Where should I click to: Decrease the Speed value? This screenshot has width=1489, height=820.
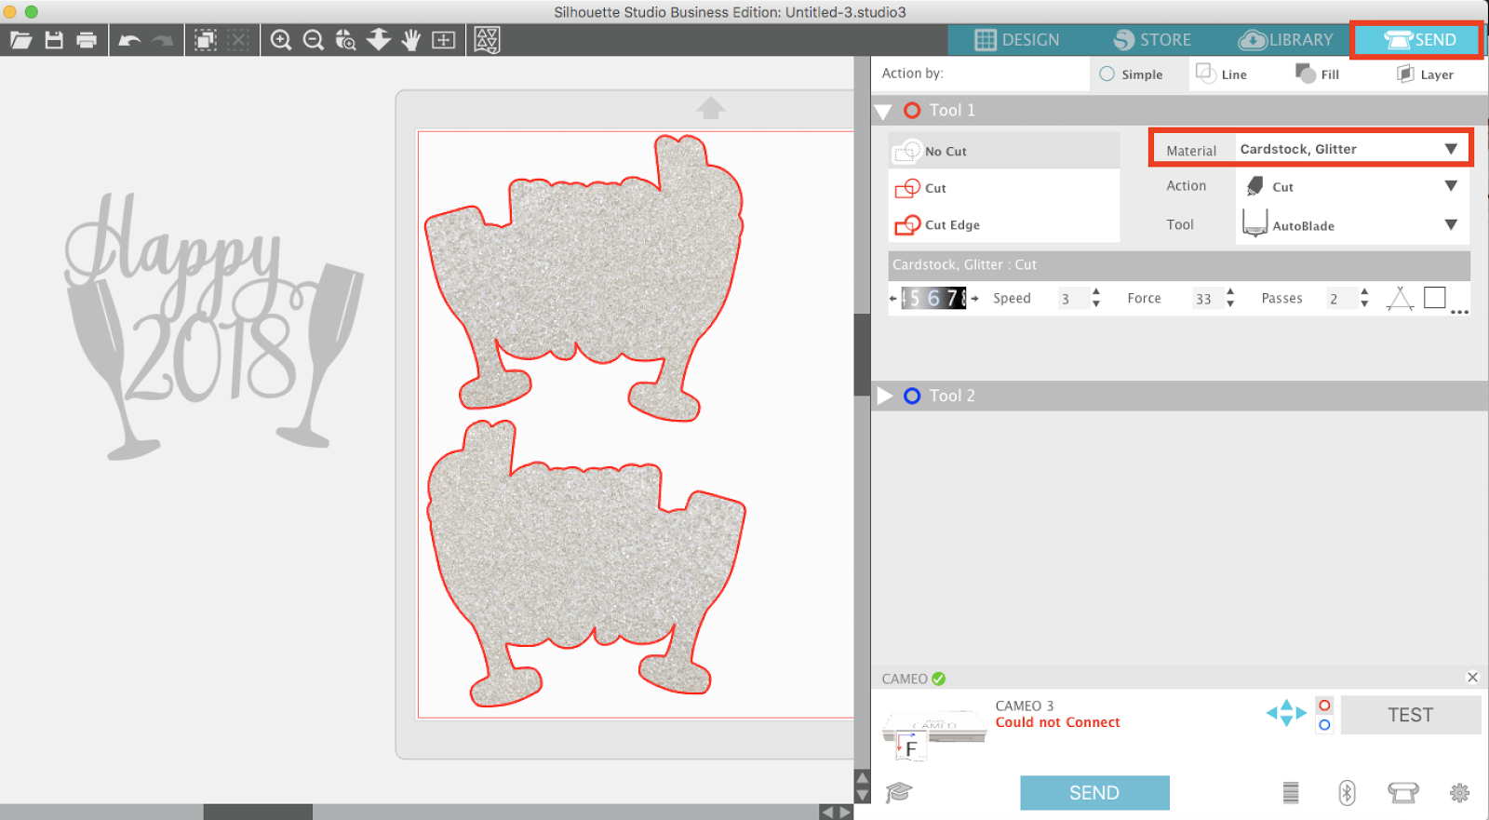click(1096, 303)
